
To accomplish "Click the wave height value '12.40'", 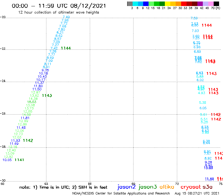I will (11, 150).
